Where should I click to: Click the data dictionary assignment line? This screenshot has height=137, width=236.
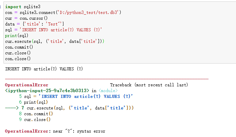point(35,24)
